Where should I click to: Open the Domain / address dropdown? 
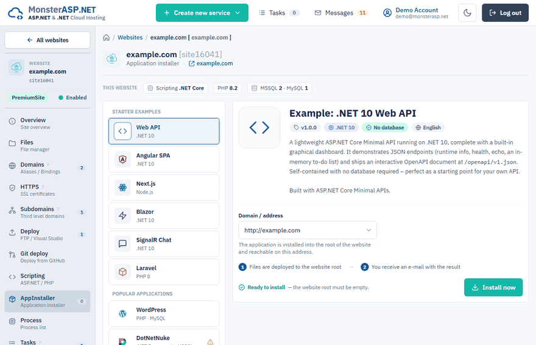coord(308,230)
